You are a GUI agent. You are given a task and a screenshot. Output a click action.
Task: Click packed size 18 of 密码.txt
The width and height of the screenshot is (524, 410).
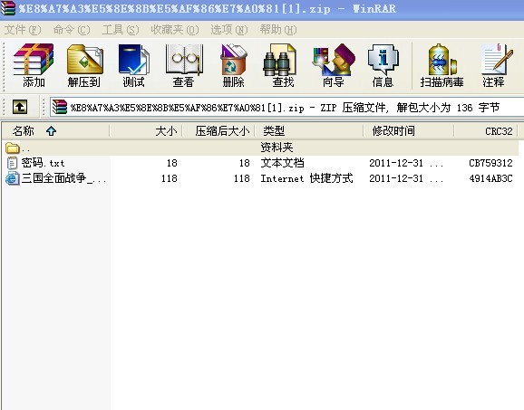(x=244, y=163)
